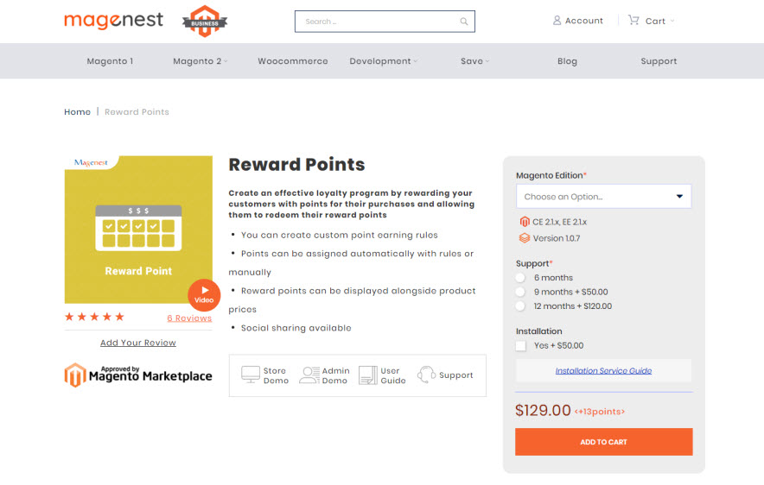
Task: Expand the Development menu
Action: [x=383, y=61]
